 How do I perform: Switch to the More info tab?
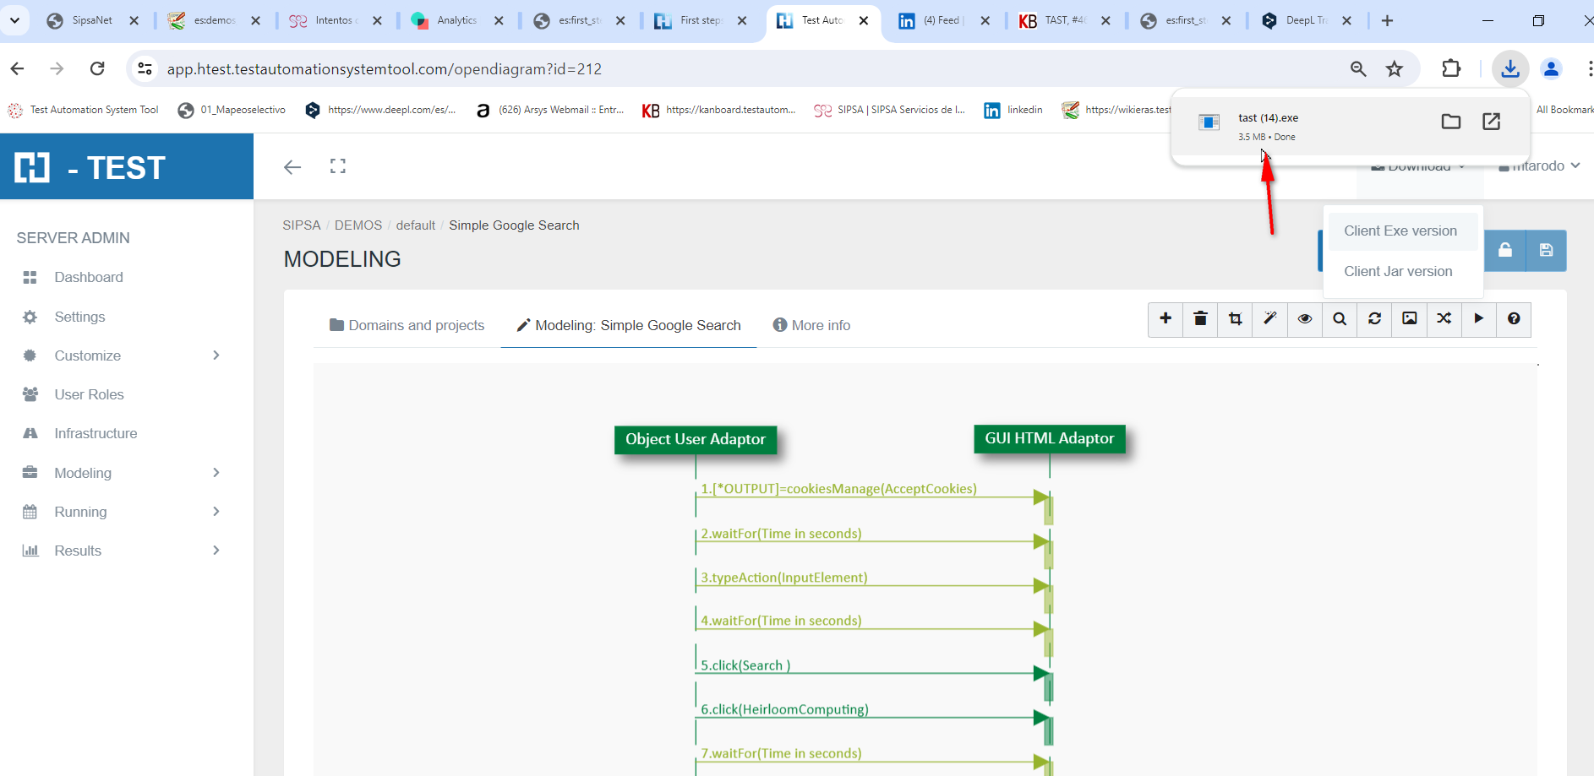(x=811, y=325)
